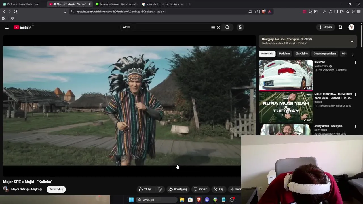The width and height of the screenshot is (363, 204).
Task: Open options menu for chudy dredd video
Action: click(356, 127)
